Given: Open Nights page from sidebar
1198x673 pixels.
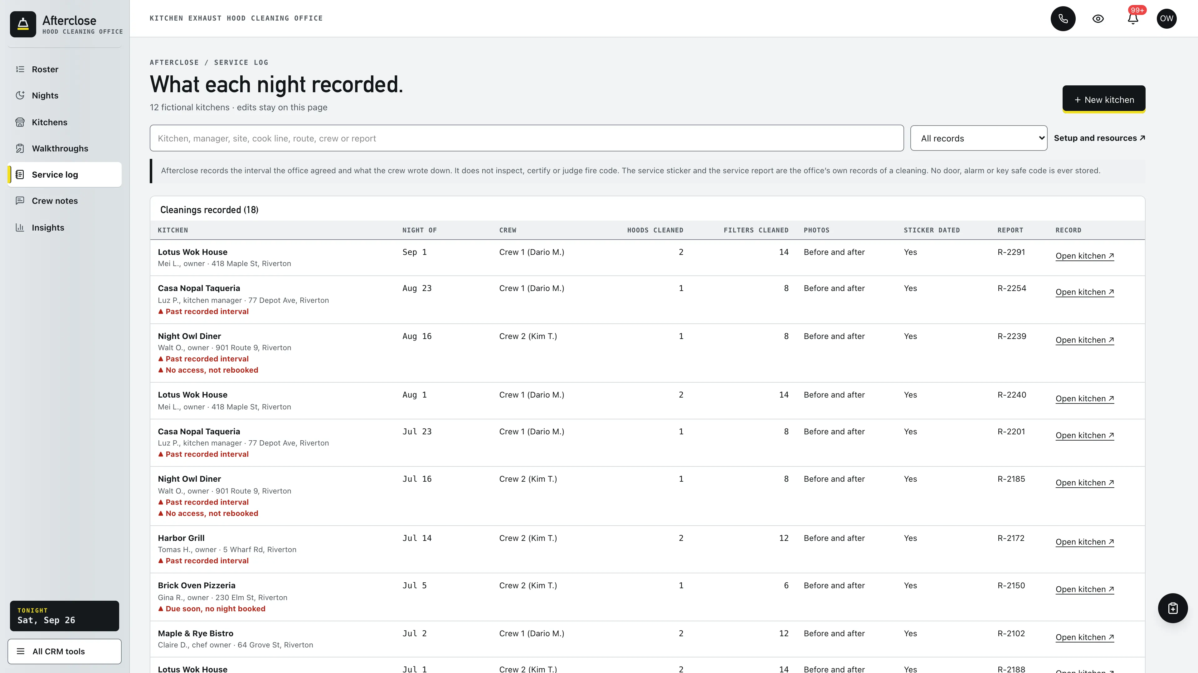Looking at the screenshot, I should pos(65,95).
